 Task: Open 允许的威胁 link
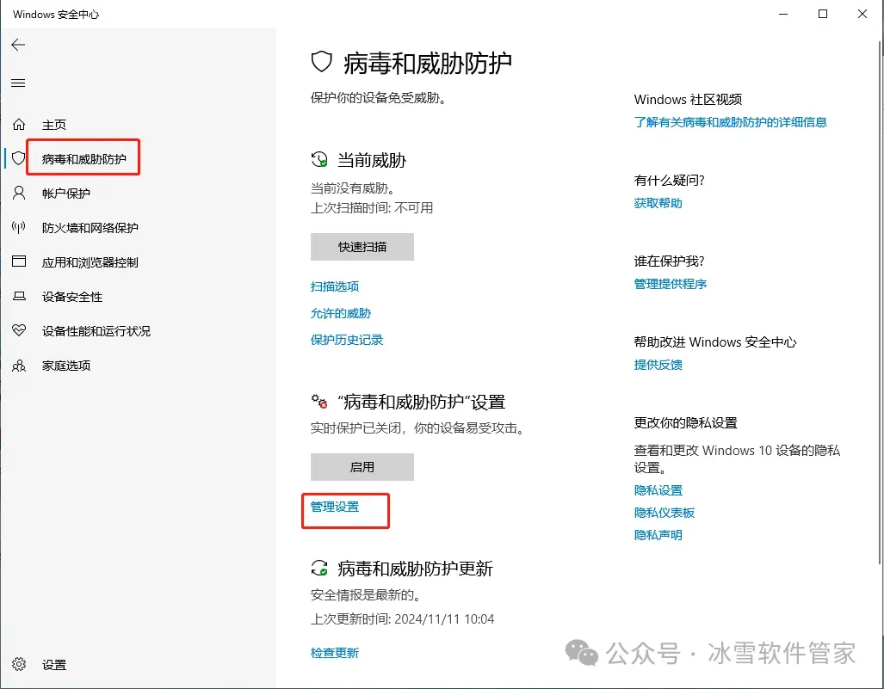click(x=341, y=313)
